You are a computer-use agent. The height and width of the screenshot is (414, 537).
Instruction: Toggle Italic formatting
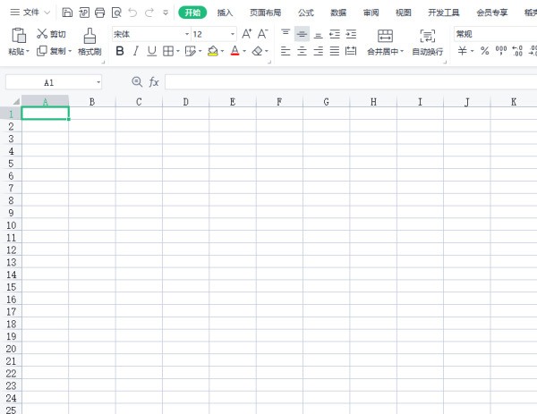click(x=136, y=51)
